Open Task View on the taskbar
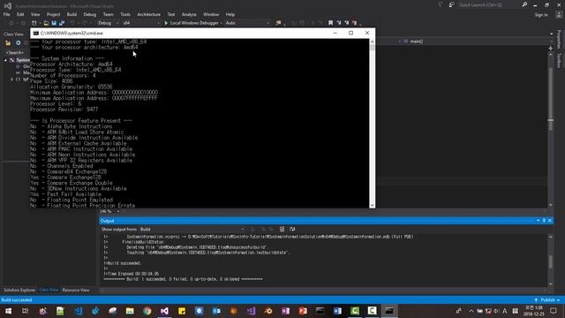Screen dimensions: 565x318 click(26, 311)
